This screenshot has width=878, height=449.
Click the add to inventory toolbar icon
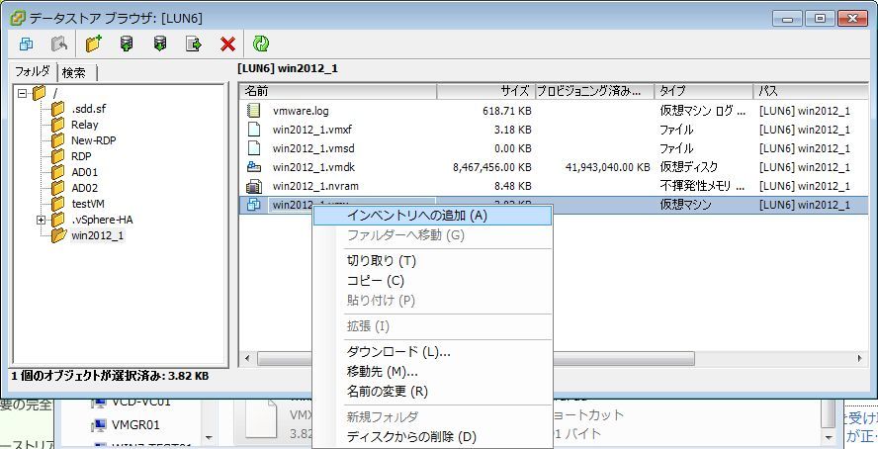click(26, 44)
